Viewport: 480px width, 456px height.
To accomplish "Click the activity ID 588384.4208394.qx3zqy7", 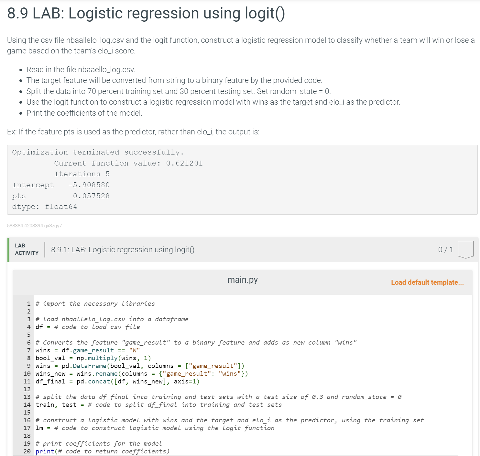I will pyautogui.click(x=34, y=226).
